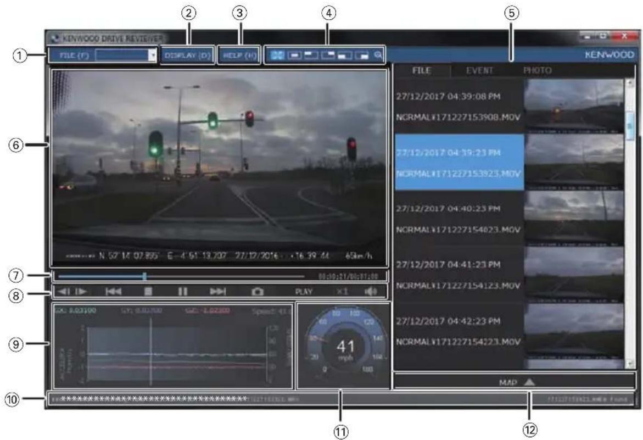The image size is (643, 440).
Task: Select the fifth display layout icon
Action: point(344,55)
